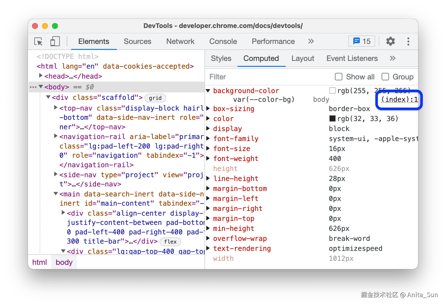Open the Performance tab
The height and width of the screenshot is (306, 446).
(273, 41)
